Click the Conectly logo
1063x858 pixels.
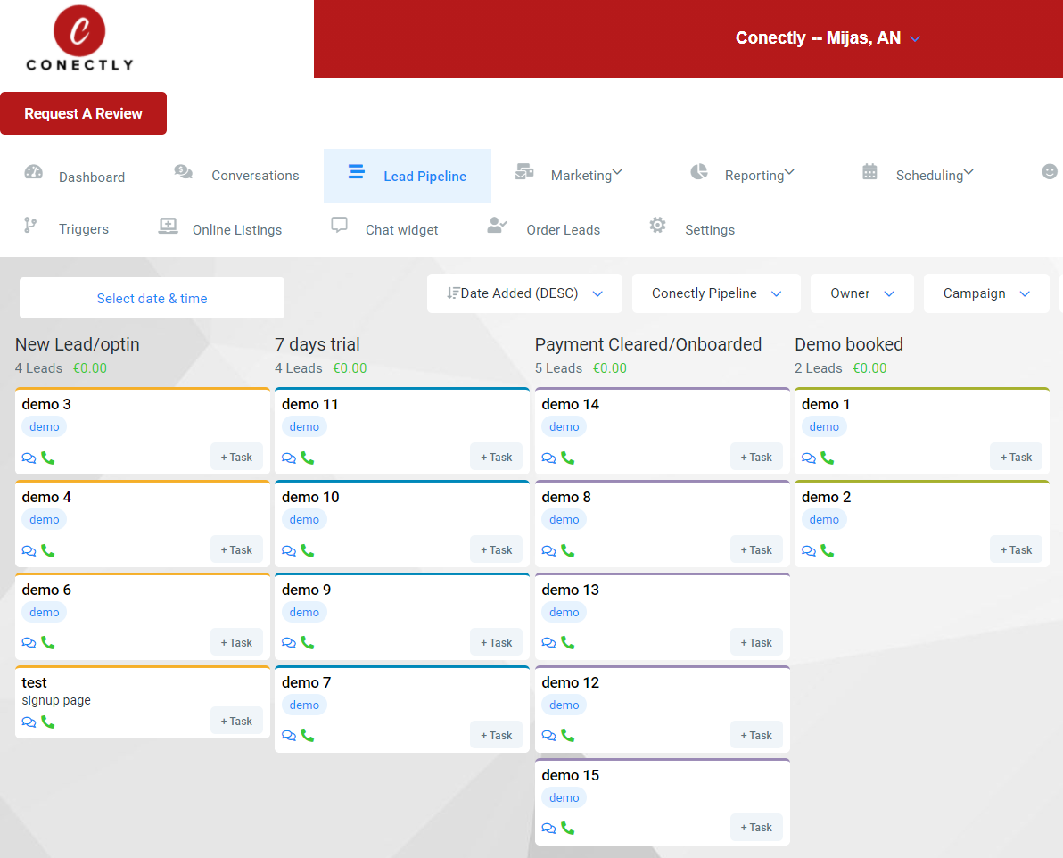point(79,38)
